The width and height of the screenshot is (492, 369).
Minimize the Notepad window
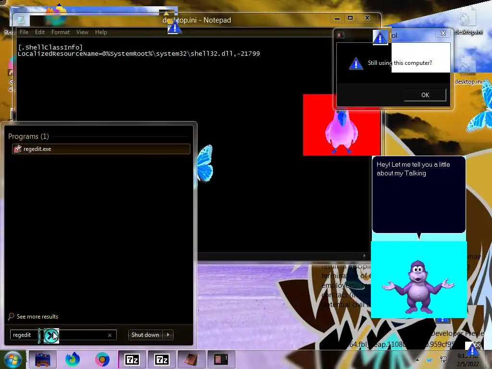[x=337, y=18]
